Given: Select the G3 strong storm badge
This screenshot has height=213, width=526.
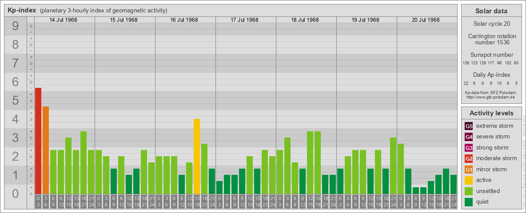Looking at the screenshot, I should coord(469,148).
